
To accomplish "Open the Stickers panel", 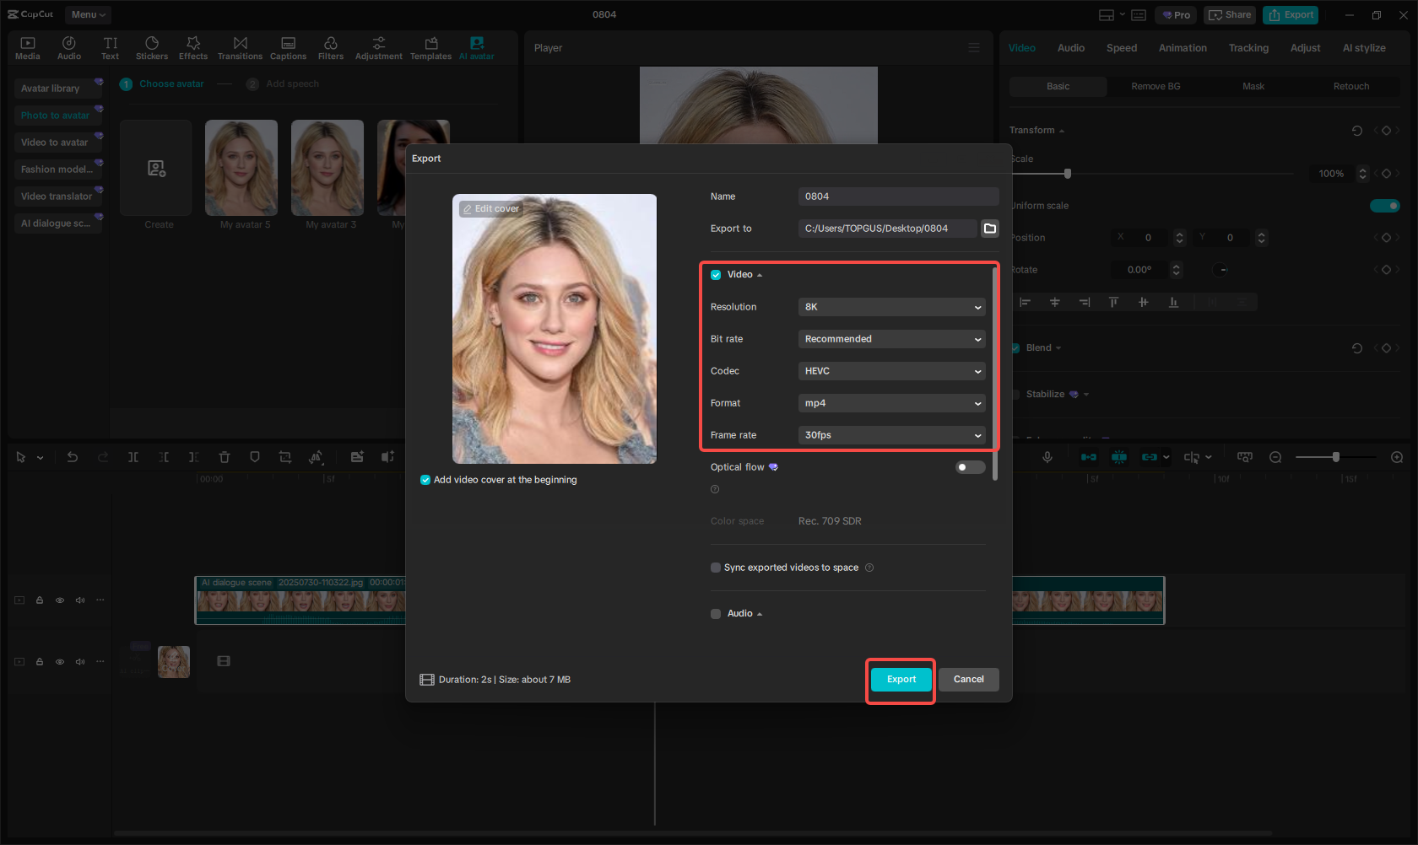I will coord(152,46).
